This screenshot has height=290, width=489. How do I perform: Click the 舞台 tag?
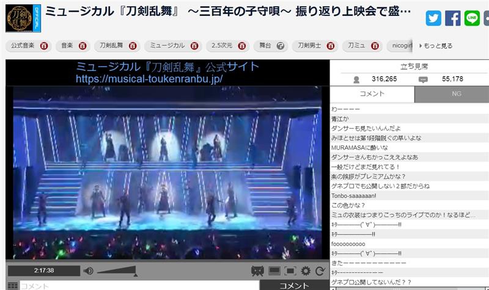click(265, 45)
